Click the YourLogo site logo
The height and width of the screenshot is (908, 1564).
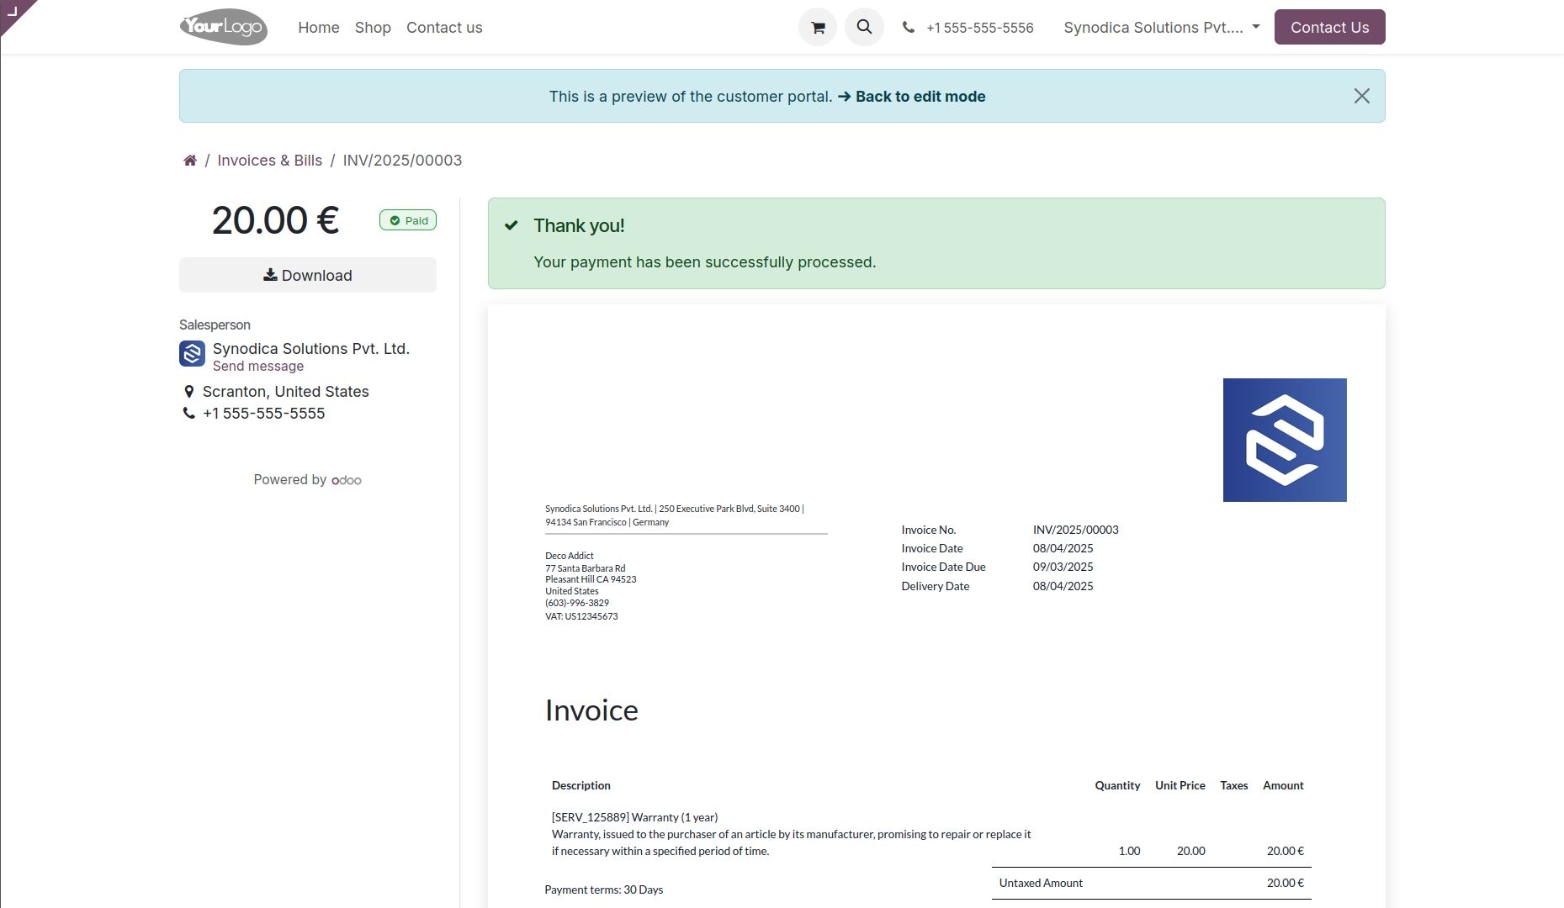[224, 27]
